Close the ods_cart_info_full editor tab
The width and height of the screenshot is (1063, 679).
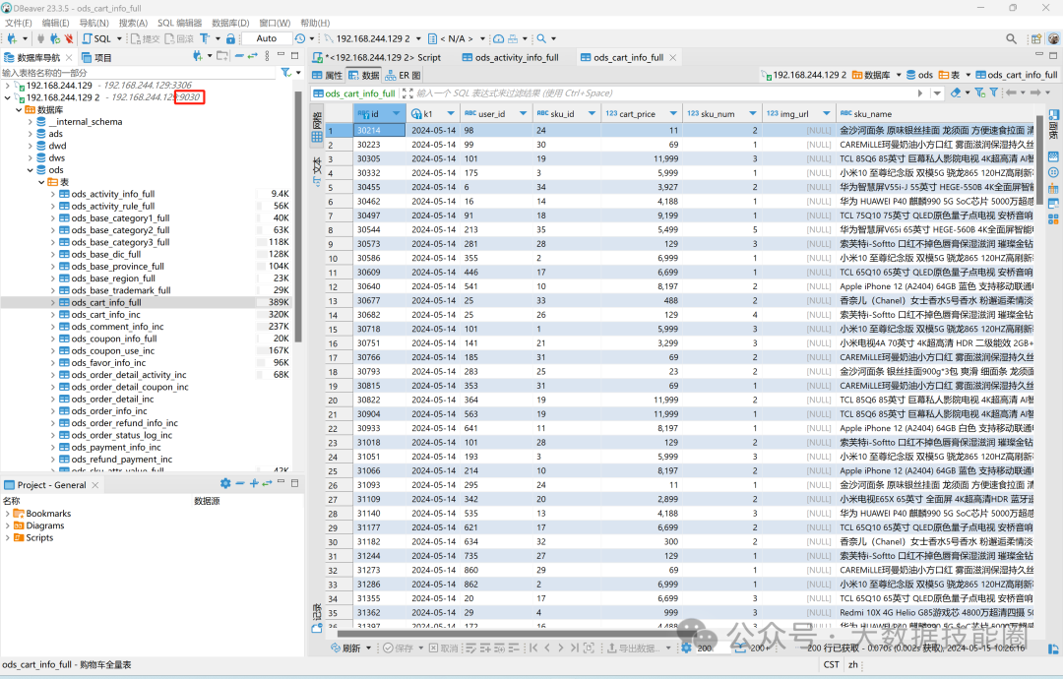click(x=672, y=58)
